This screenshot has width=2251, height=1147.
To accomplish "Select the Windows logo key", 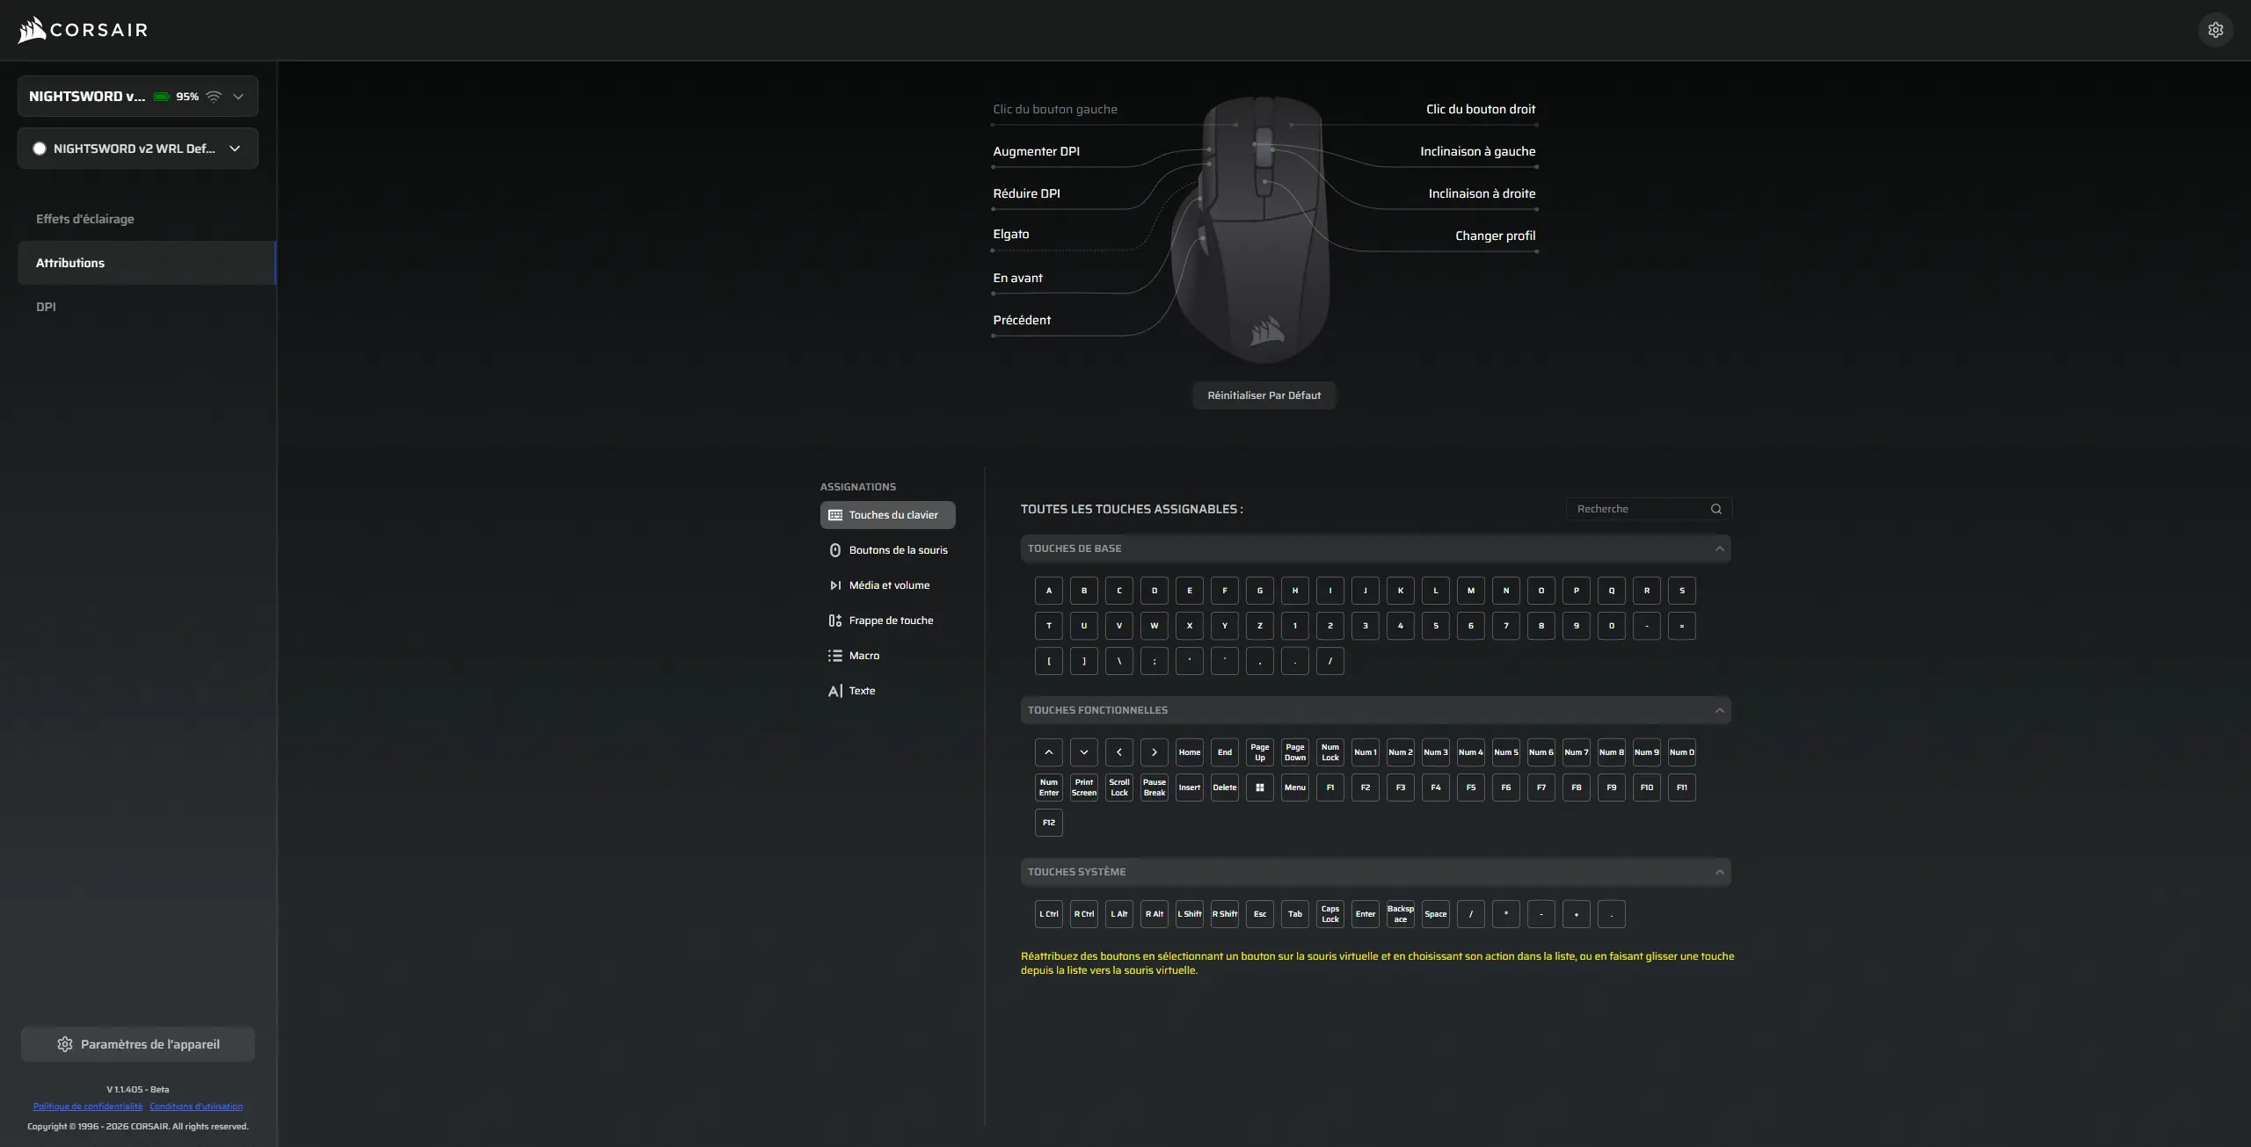I will (1260, 788).
